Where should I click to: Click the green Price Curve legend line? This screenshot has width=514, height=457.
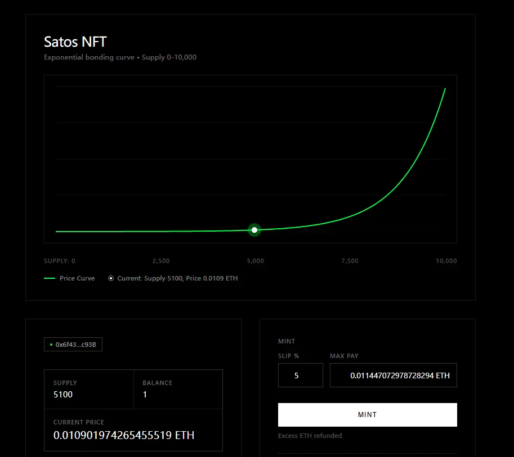click(50, 278)
